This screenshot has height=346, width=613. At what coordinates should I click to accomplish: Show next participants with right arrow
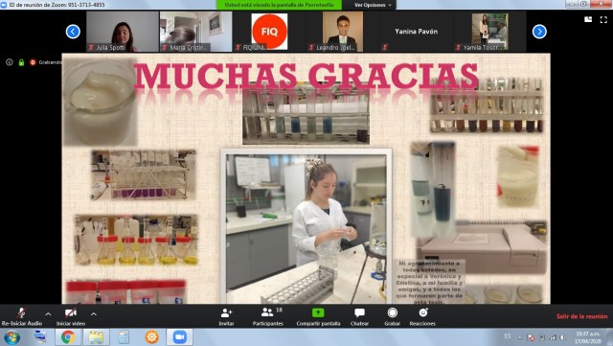coord(539,32)
